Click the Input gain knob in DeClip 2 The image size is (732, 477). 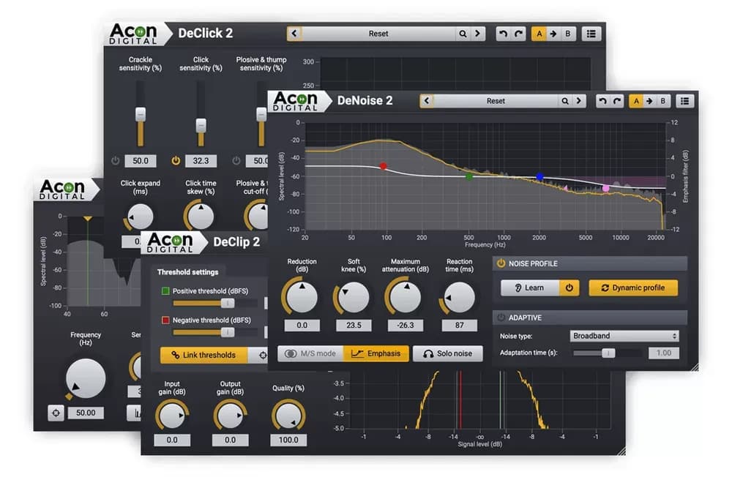pyautogui.click(x=172, y=415)
